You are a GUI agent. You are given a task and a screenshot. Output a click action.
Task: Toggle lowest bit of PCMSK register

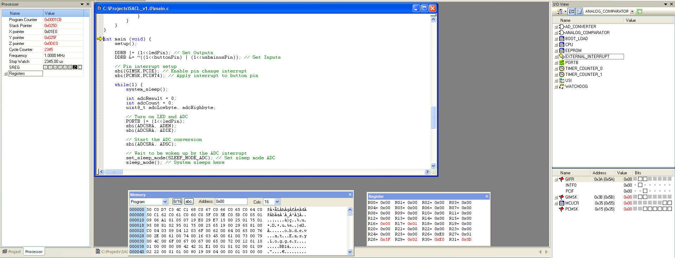pyautogui.click(x=670, y=209)
